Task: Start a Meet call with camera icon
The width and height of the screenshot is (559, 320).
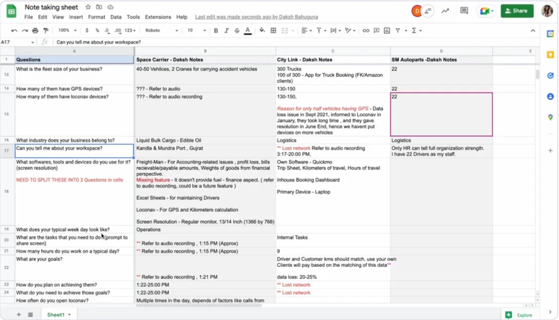Action: [487, 11]
